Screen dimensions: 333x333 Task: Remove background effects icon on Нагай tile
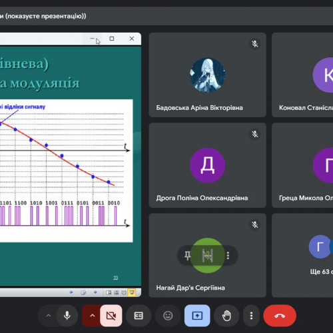coord(208,255)
